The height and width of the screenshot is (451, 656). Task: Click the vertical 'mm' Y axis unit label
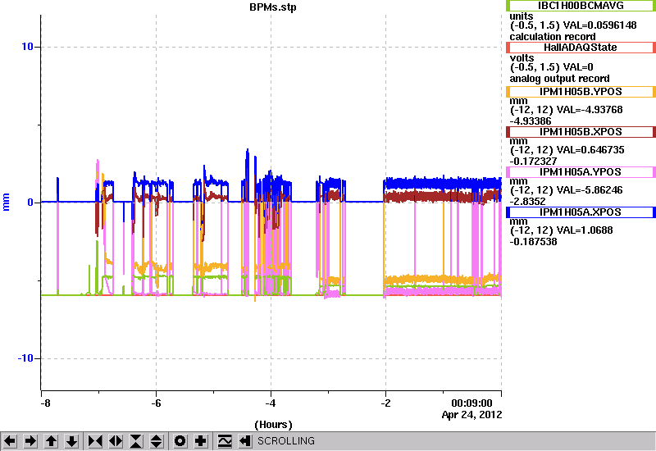(x=7, y=202)
